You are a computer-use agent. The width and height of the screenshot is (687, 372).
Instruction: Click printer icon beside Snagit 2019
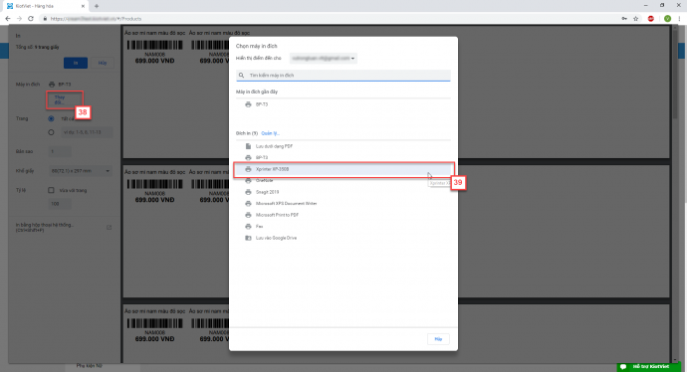click(x=248, y=192)
